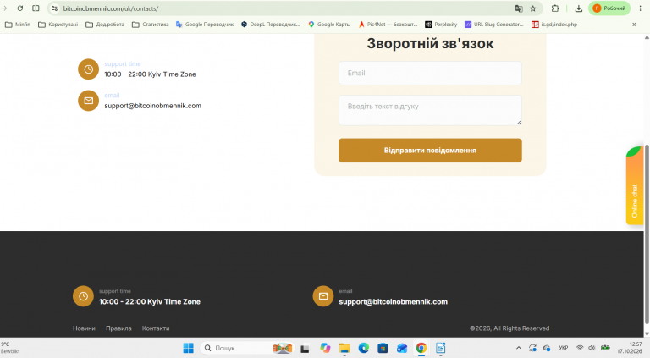Open the Online chat side widget

634,185
